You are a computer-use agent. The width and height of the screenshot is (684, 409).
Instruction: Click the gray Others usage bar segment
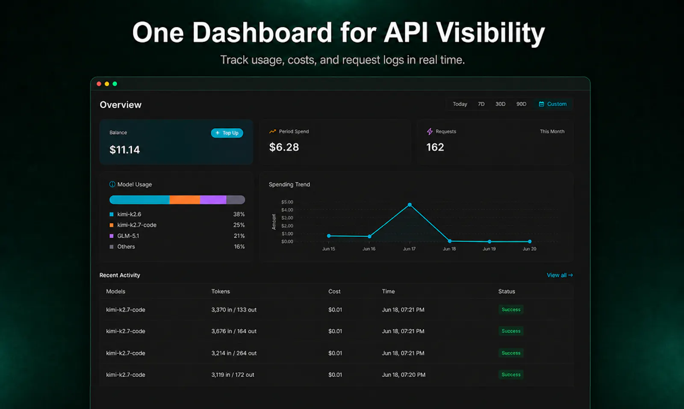pos(236,200)
